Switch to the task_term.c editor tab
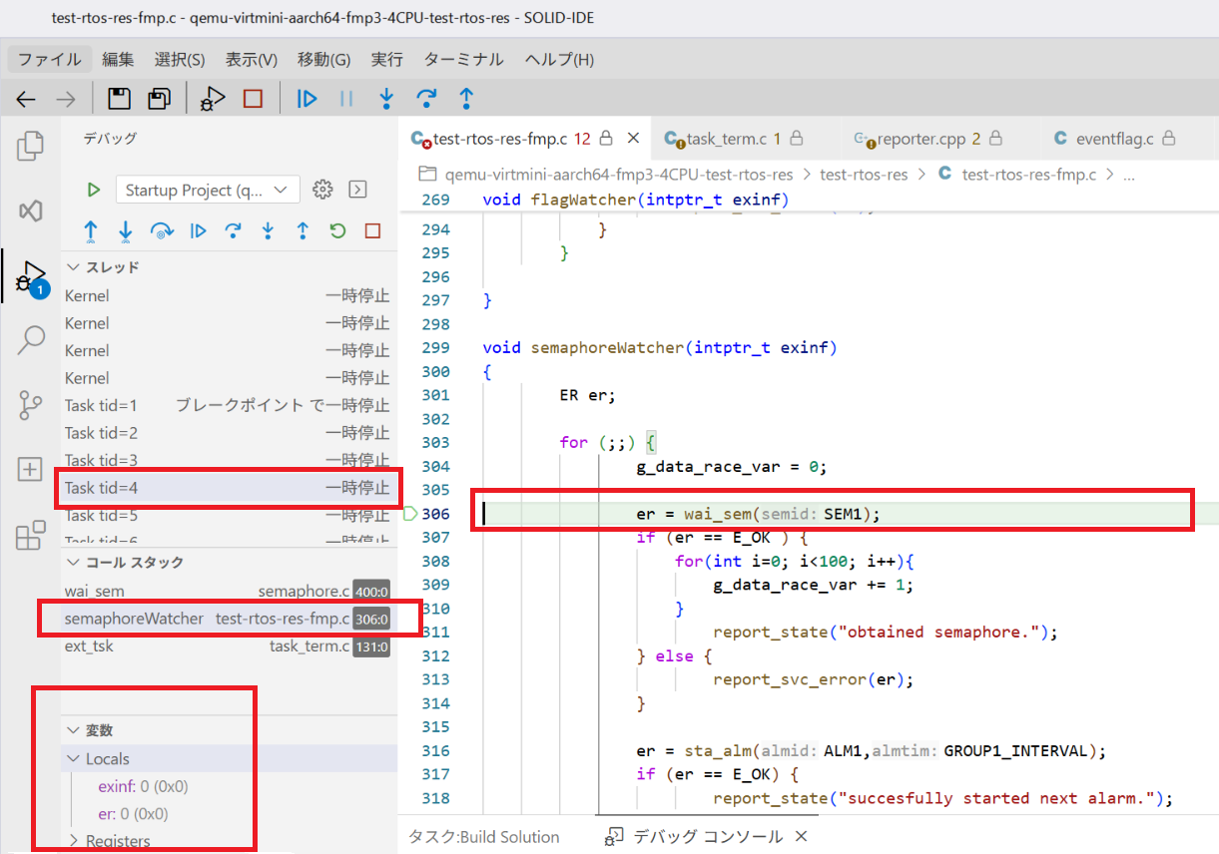The height and width of the screenshot is (854, 1219). [x=726, y=139]
